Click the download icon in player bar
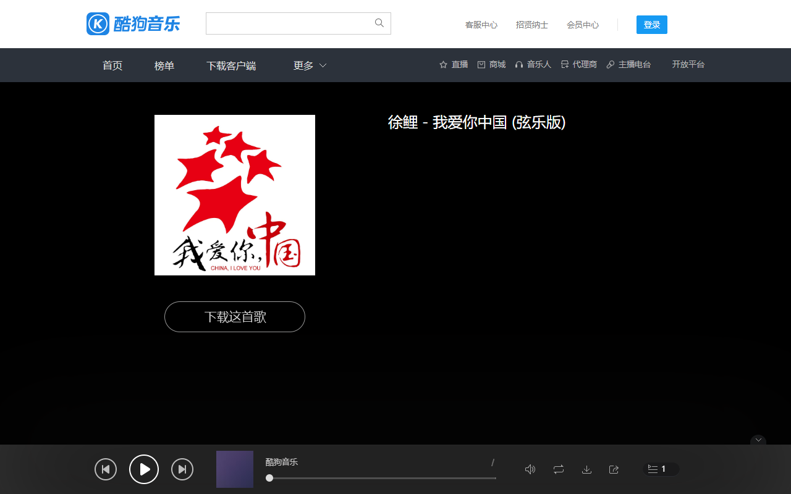 tap(586, 469)
